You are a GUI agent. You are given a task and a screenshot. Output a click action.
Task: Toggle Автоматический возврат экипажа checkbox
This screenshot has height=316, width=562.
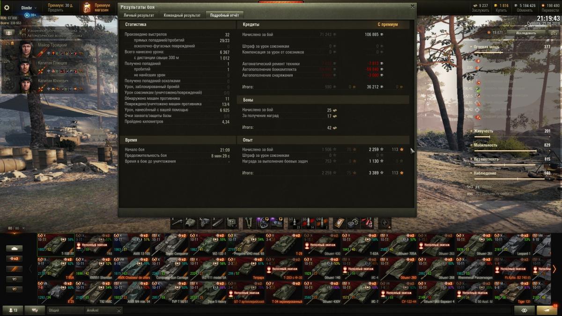tap(24, 36)
